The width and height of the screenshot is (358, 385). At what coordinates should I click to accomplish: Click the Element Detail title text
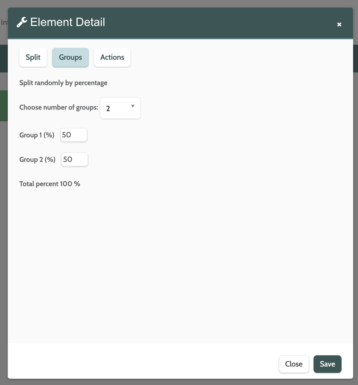point(68,22)
